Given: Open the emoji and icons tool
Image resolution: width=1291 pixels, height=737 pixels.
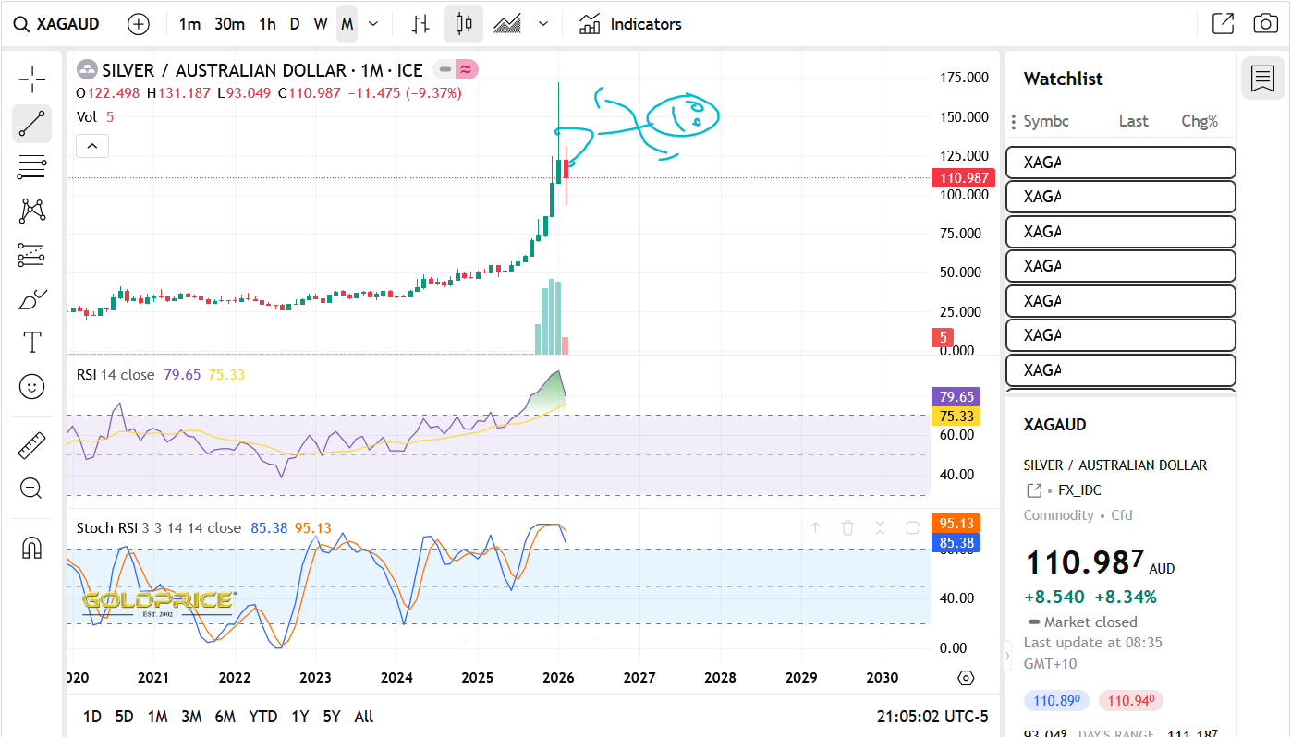Looking at the screenshot, I should pos(32,387).
